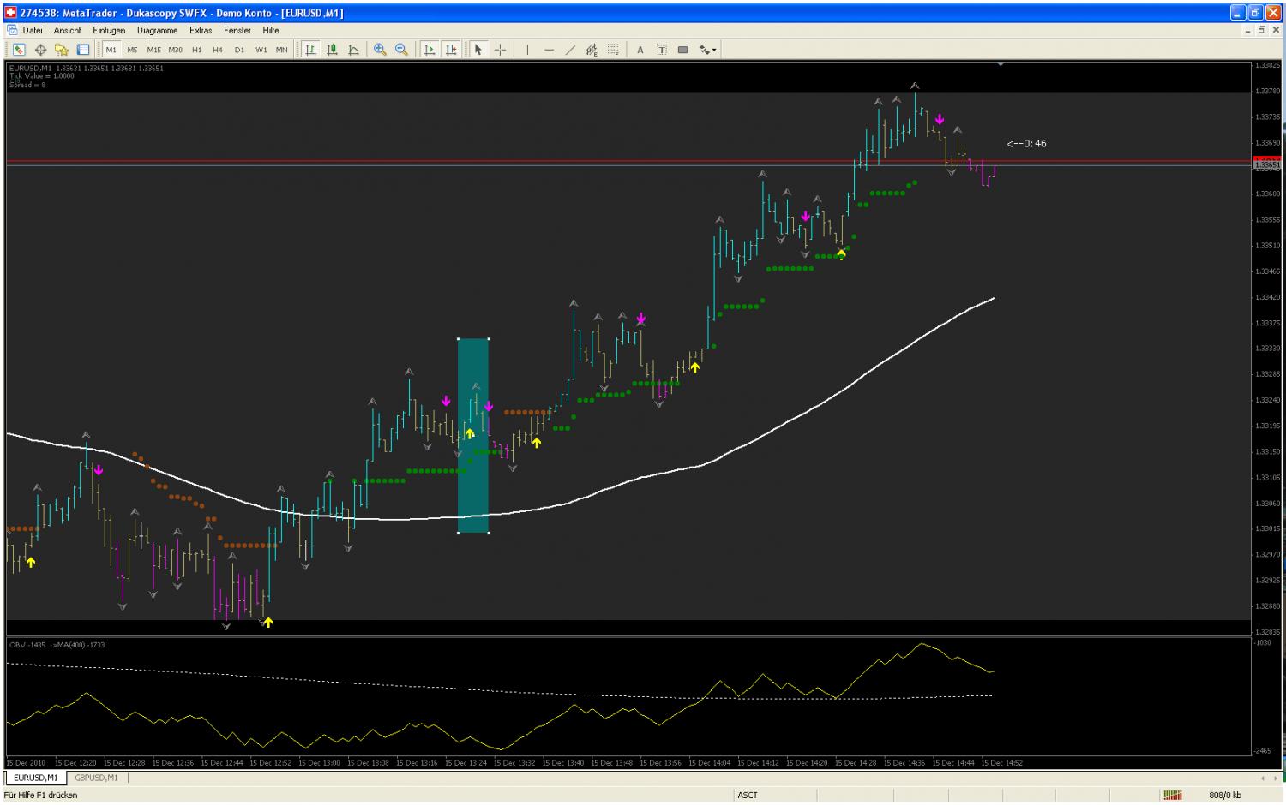Click the connection bars icon in the status bar

pyautogui.click(x=1172, y=795)
